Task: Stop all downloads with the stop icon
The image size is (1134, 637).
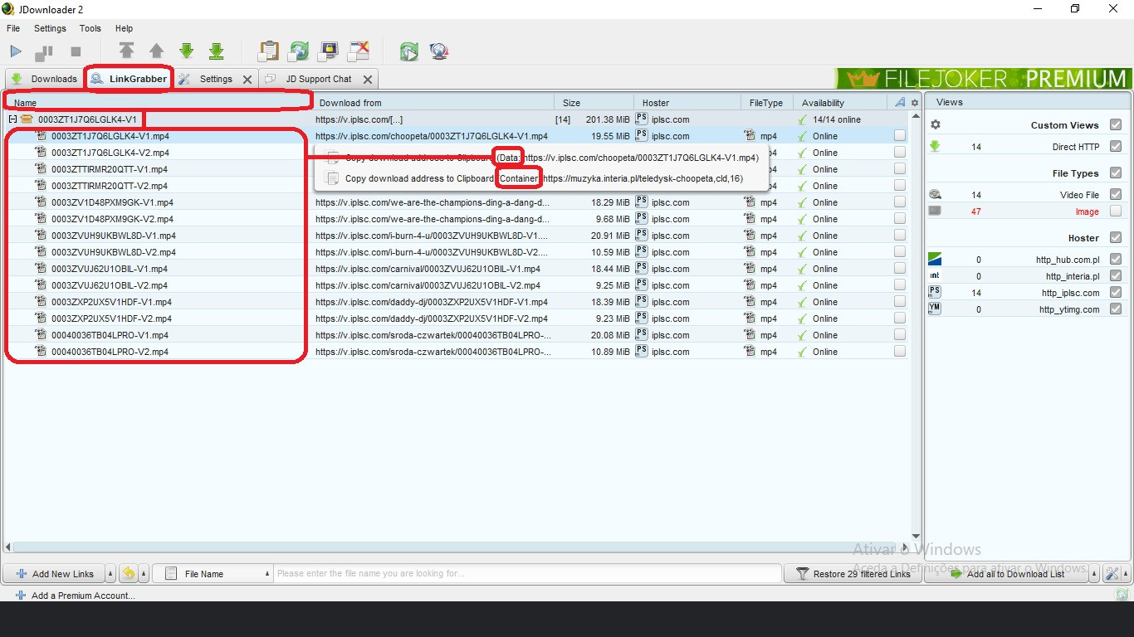Action: point(76,51)
